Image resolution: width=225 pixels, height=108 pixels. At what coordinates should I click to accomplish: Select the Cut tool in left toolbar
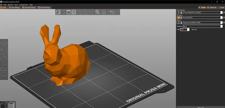coord(4,75)
